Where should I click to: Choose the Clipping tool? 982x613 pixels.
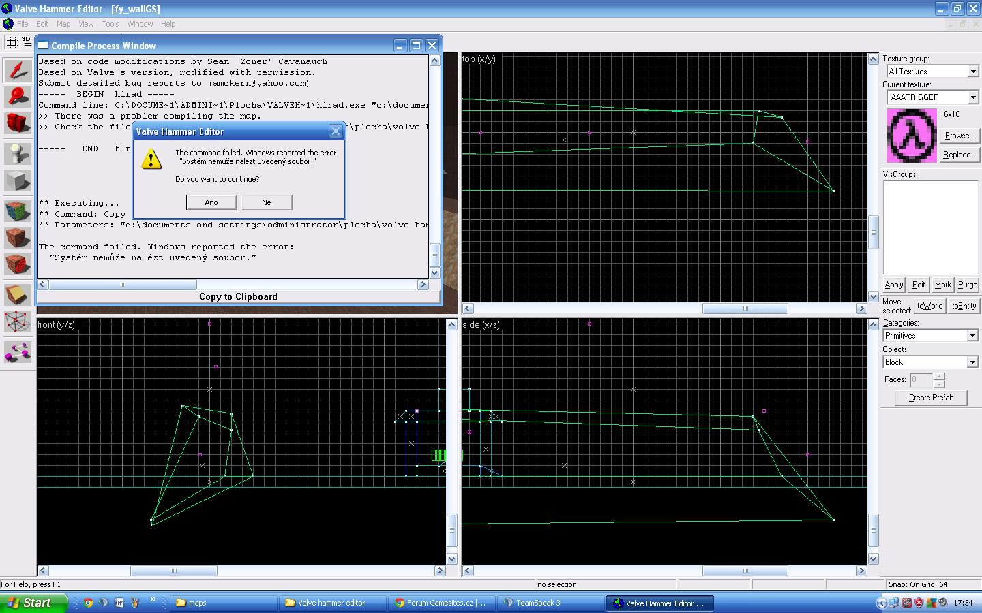click(18, 294)
